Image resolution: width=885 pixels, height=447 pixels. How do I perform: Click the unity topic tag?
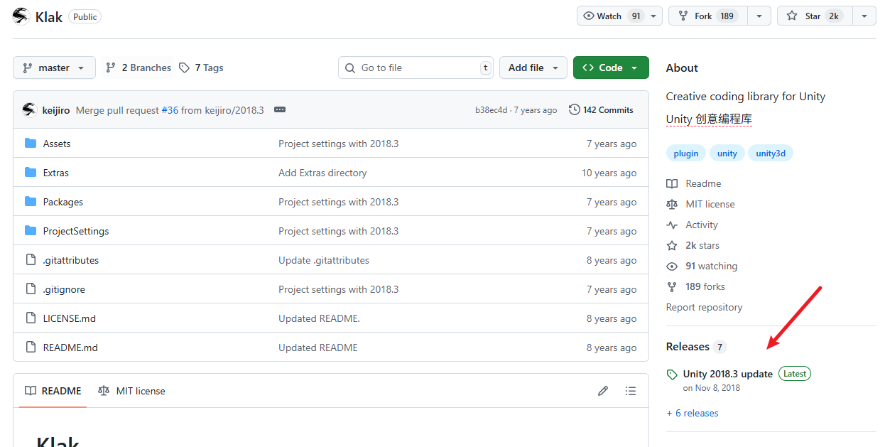[x=727, y=153]
